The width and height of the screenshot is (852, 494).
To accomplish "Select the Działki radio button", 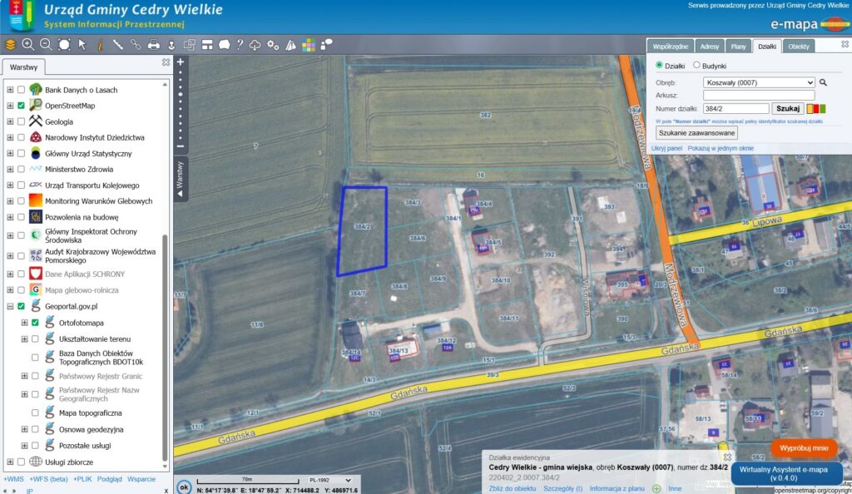I will [x=659, y=65].
